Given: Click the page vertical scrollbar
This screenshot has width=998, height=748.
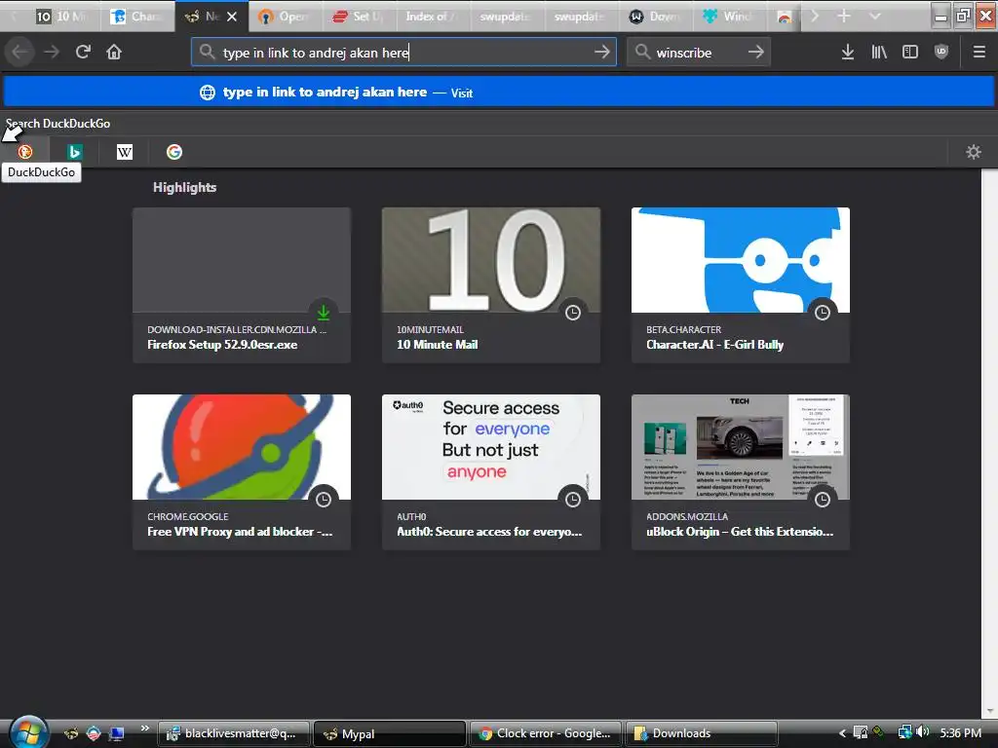Looking at the screenshot, I should [989, 443].
